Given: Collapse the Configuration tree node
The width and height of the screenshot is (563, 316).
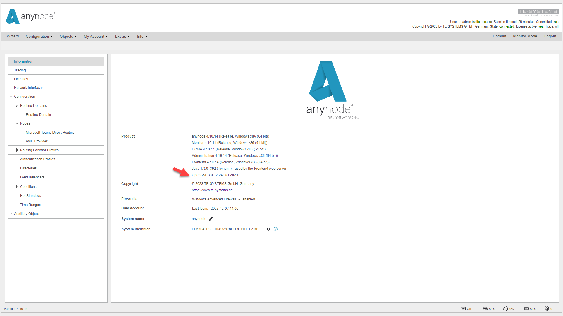Looking at the screenshot, I should [x=11, y=97].
